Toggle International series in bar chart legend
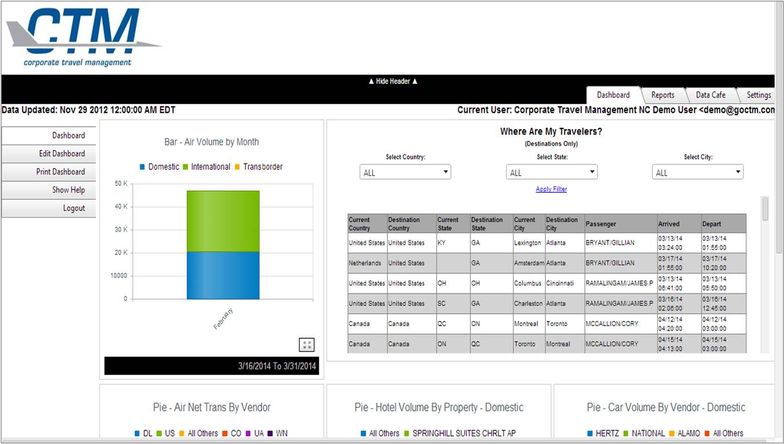 pyautogui.click(x=205, y=167)
